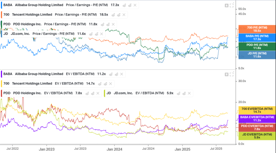Click the red color bar of PDD EV/EBITDA
276x153 pixels.
[2, 93]
